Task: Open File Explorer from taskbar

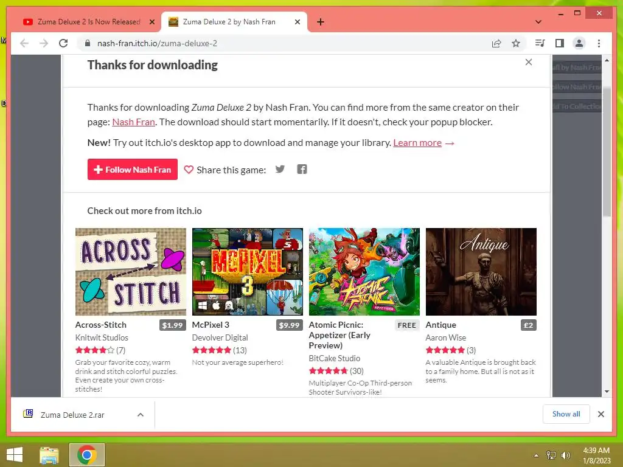Action: click(49, 455)
